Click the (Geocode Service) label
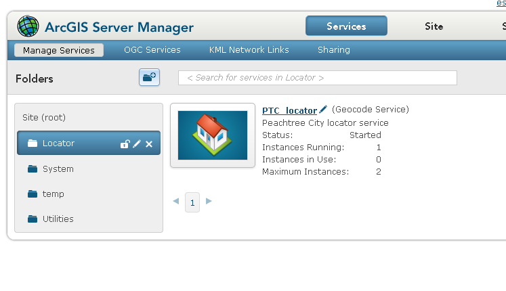The image size is (506, 291). pyautogui.click(x=371, y=110)
